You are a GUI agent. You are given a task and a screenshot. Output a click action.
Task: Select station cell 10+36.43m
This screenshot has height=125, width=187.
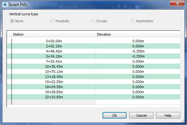[54, 66]
